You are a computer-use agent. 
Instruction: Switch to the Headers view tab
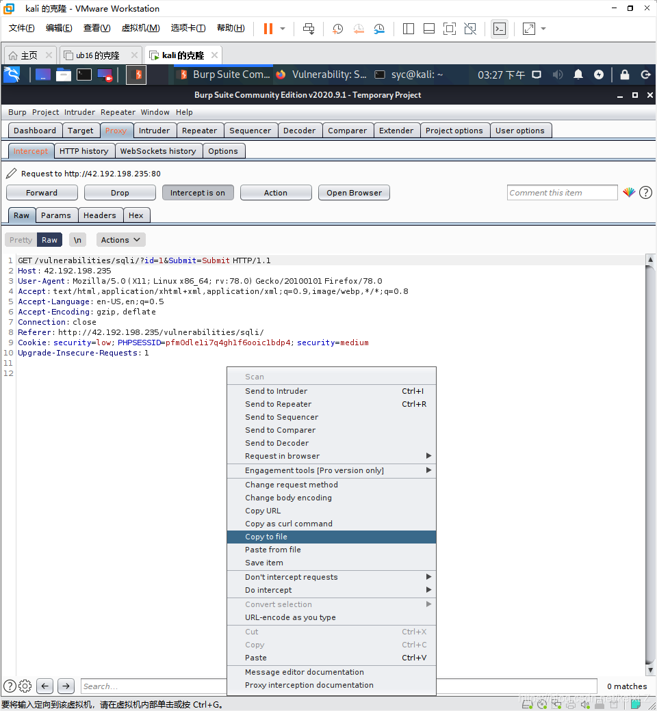(x=99, y=215)
